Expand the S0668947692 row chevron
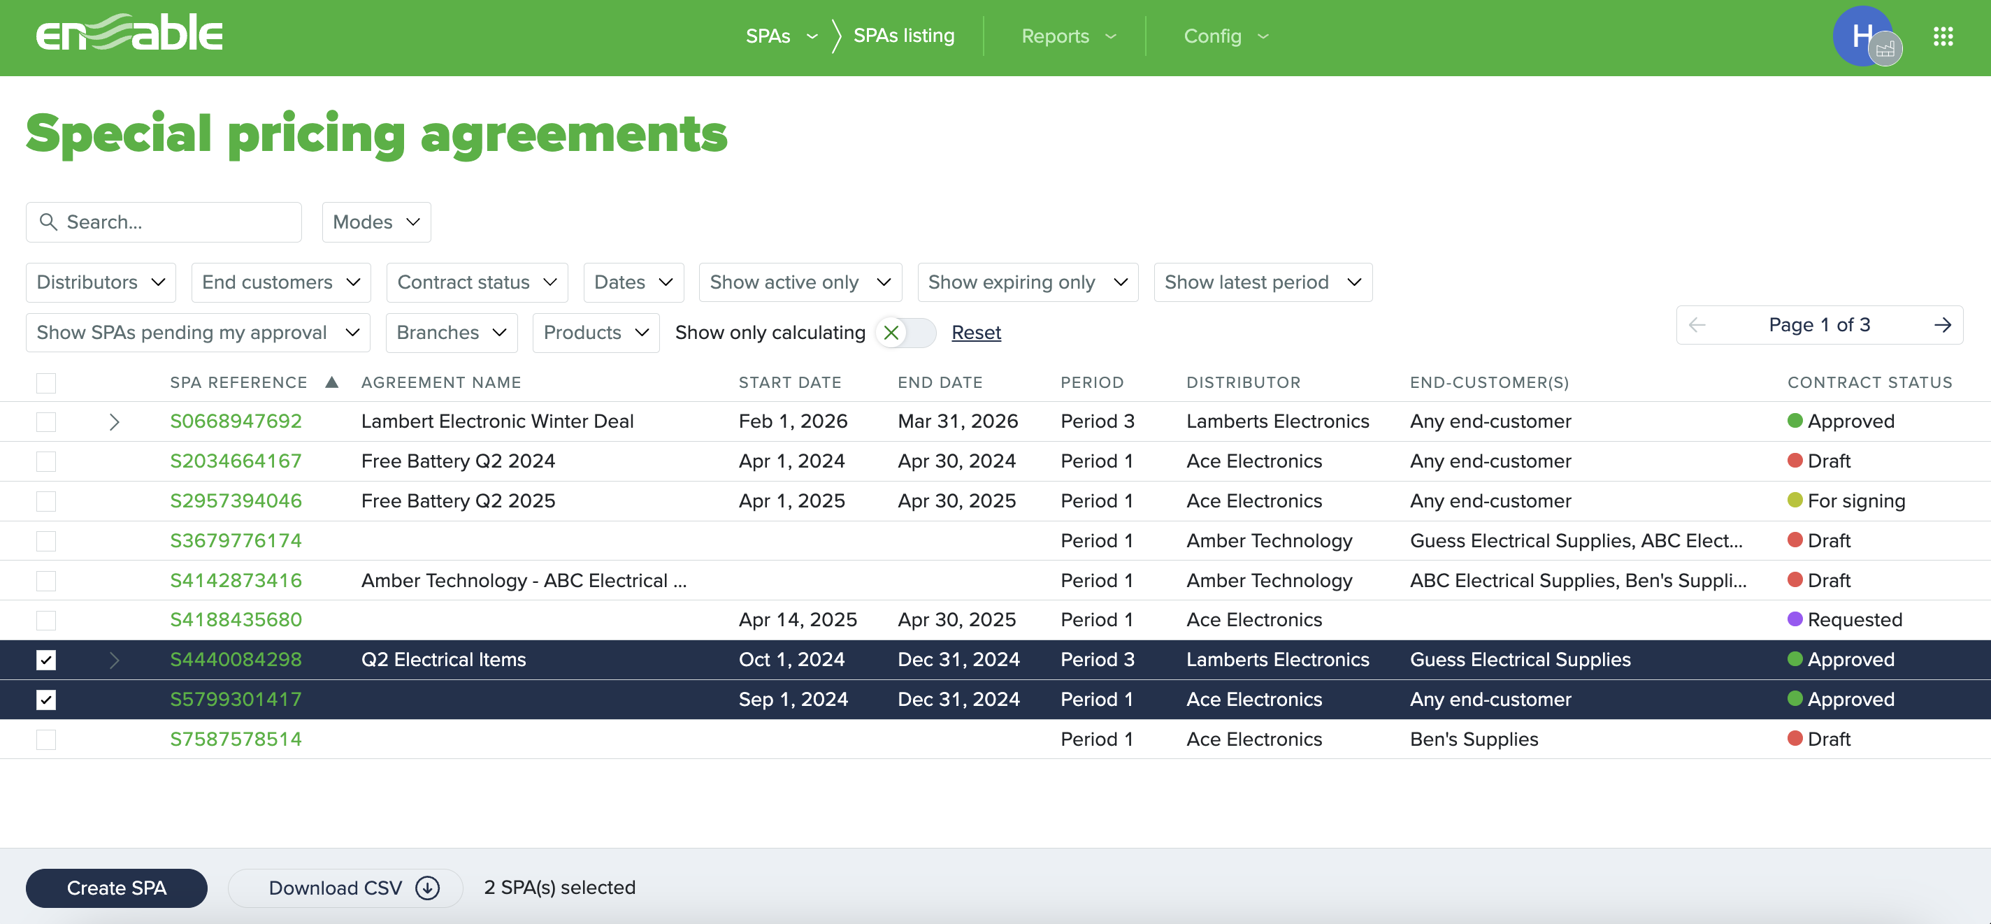This screenshot has width=1991, height=924. point(114,422)
